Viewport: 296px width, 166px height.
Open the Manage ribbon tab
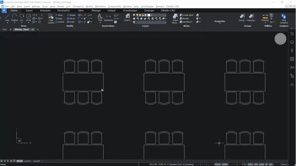[96, 11]
